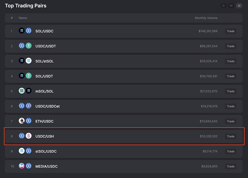The image size is (248, 178).
Task: Click the USDCet token icon in row 6
Action: point(29,106)
